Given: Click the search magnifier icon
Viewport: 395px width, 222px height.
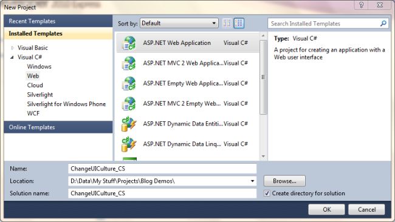Looking at the screenshot, I should click(x=383, y=24).
